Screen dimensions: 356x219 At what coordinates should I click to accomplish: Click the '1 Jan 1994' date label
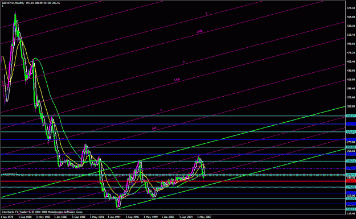coord(114,217)
